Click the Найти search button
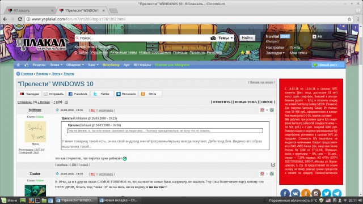The image size is (363, 204). point(247,38)
